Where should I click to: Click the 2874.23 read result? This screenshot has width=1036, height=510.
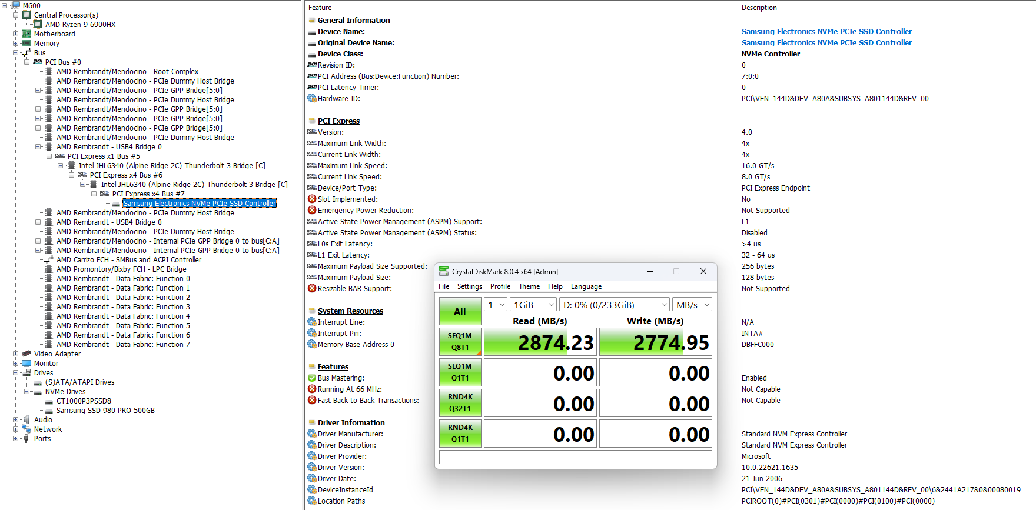coord(540,342)
